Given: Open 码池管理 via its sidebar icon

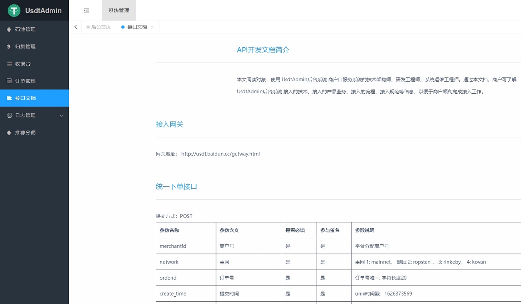Looking at the screenshot, I should pos(9,29).
